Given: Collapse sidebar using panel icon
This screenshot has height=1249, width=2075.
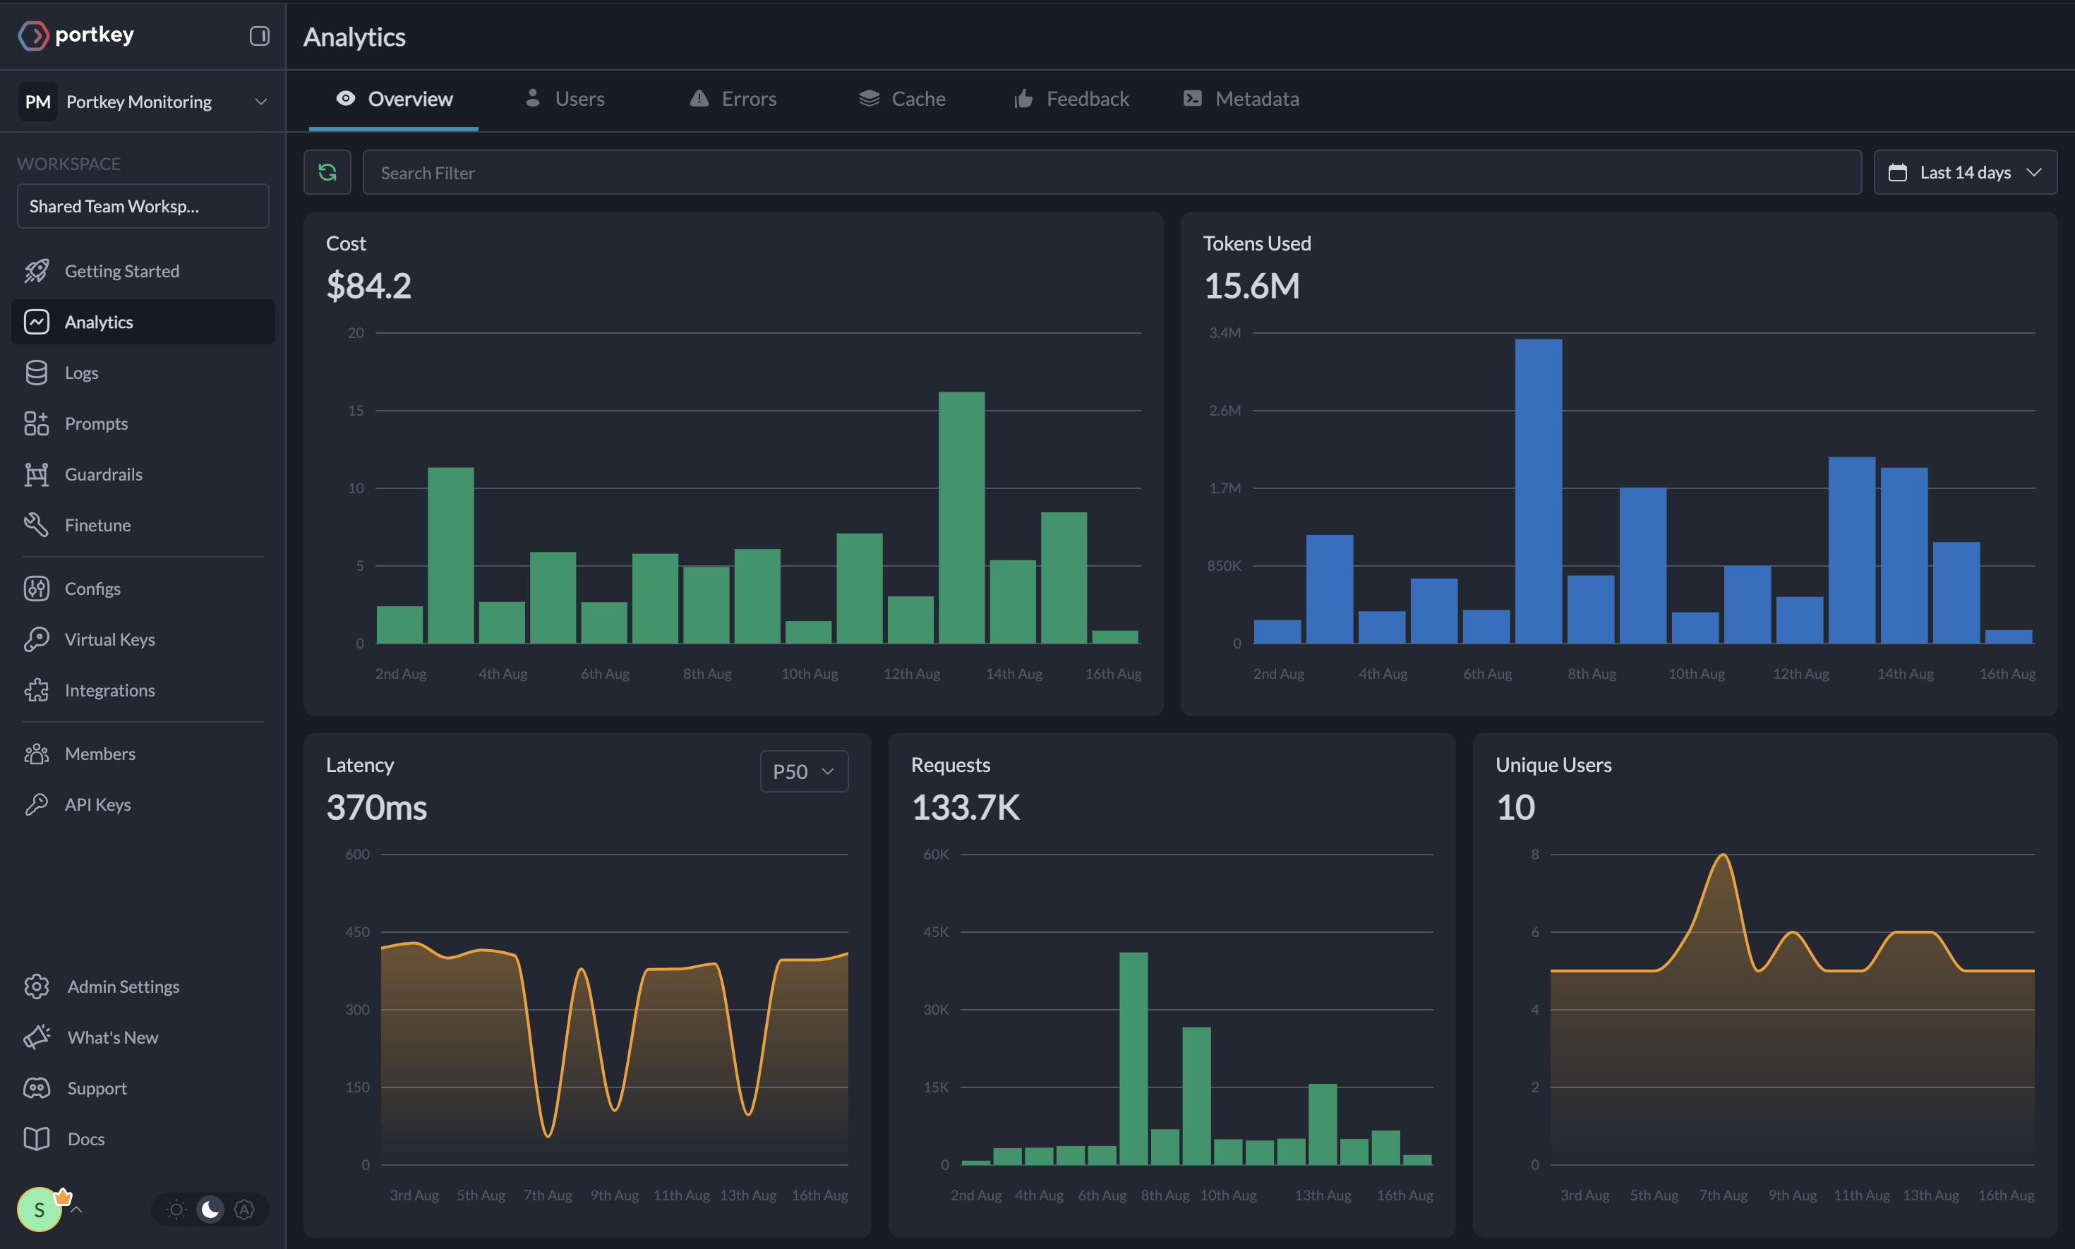Looking at the screenshot, I should point(259,35).
